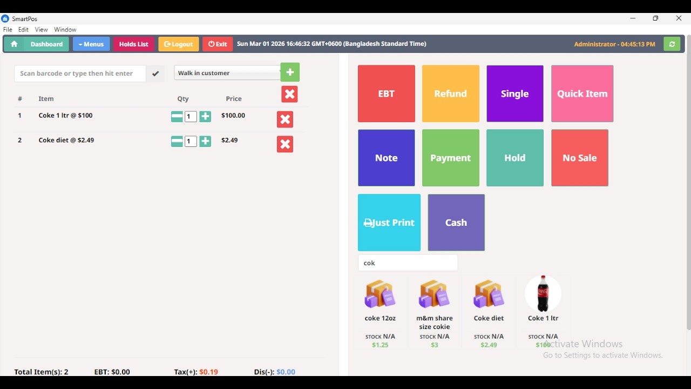The width and height of the screenshot is (691, 389).
Task: Increase quantity of Coke 1 ltr
Action: point(206,117)
